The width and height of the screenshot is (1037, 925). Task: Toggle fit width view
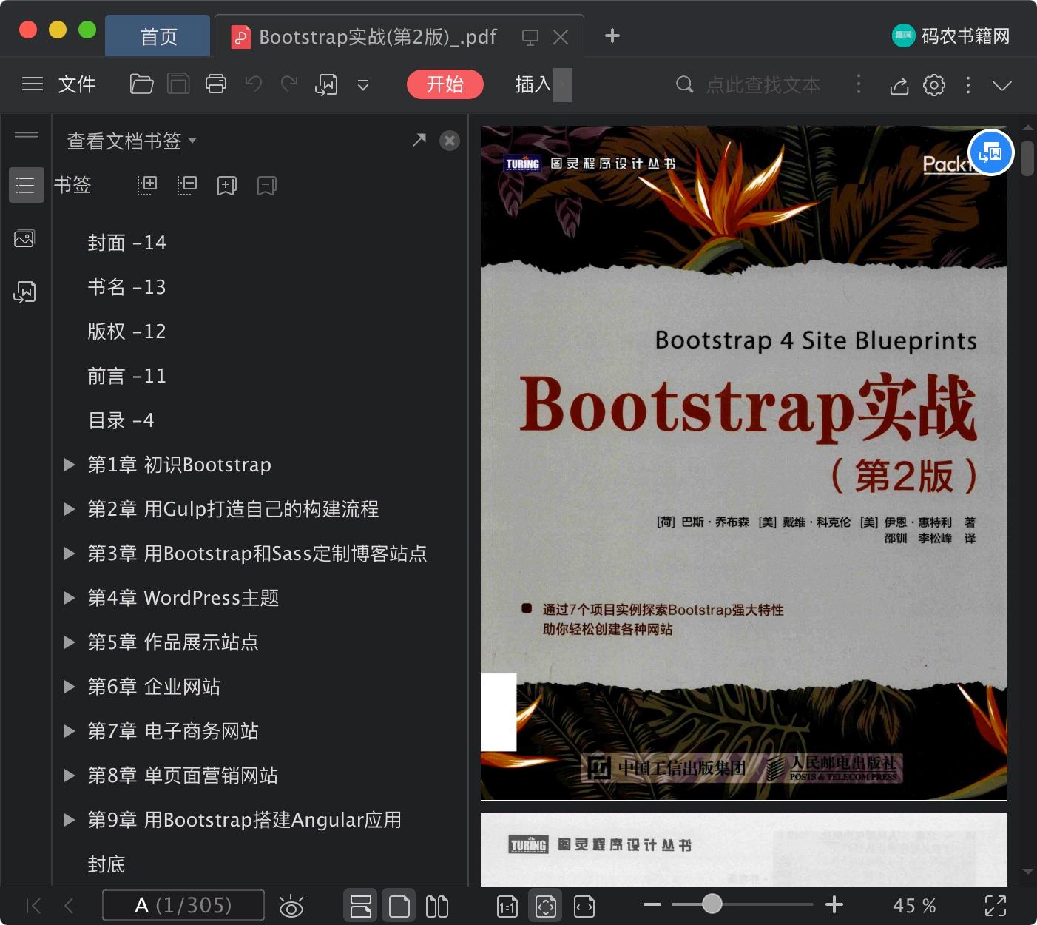click(584, 906)
